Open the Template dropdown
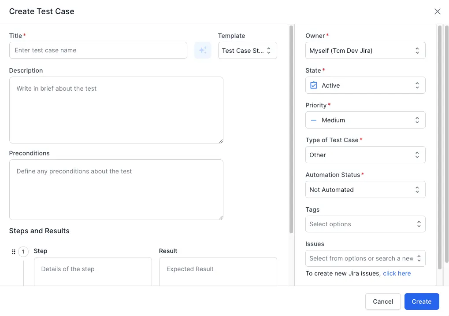Viewport: 449px width, 316px height. coord(247,50)
